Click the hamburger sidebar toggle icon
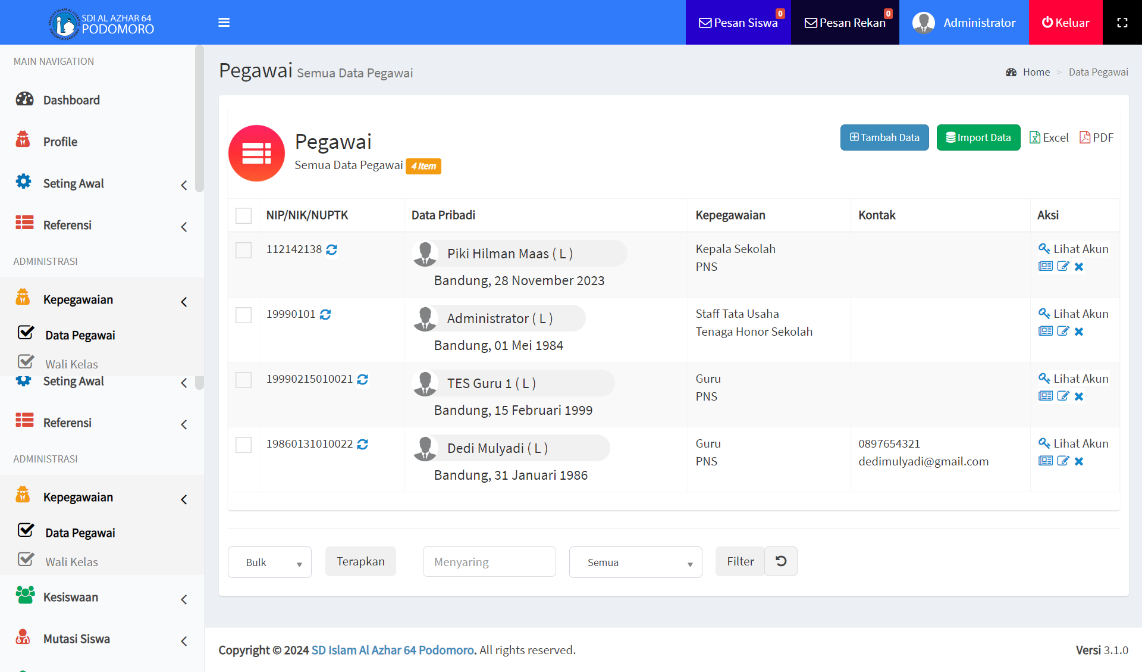The height and width of the screenshot is (672, 1142). (x=224, y=23)
